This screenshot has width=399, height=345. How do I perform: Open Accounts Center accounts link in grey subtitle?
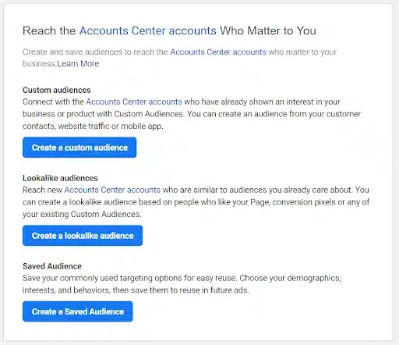tap(218, 52)
